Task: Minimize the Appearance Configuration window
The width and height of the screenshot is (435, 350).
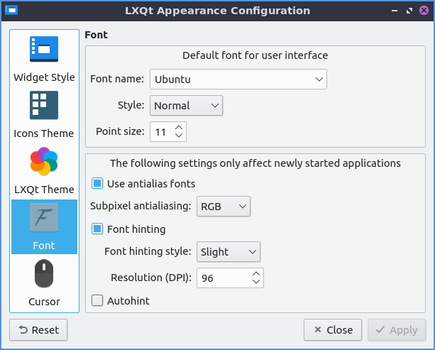Action: click(395, 11)
